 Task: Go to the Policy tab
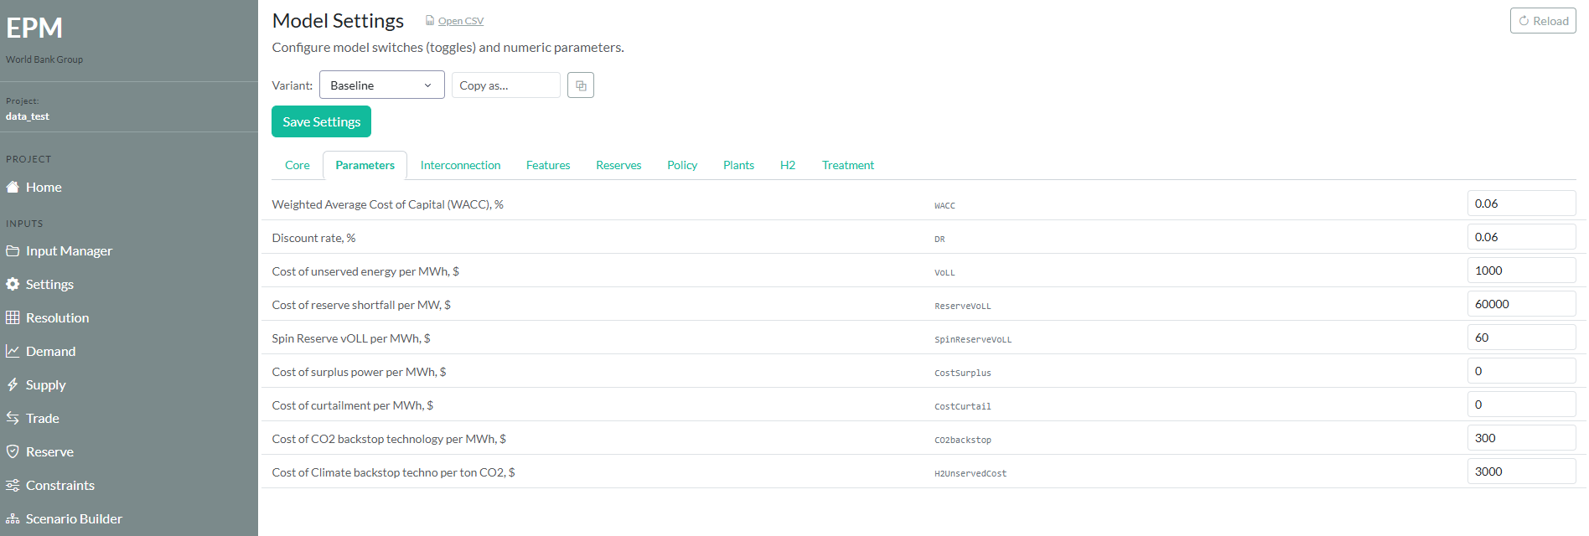point(682,165)
